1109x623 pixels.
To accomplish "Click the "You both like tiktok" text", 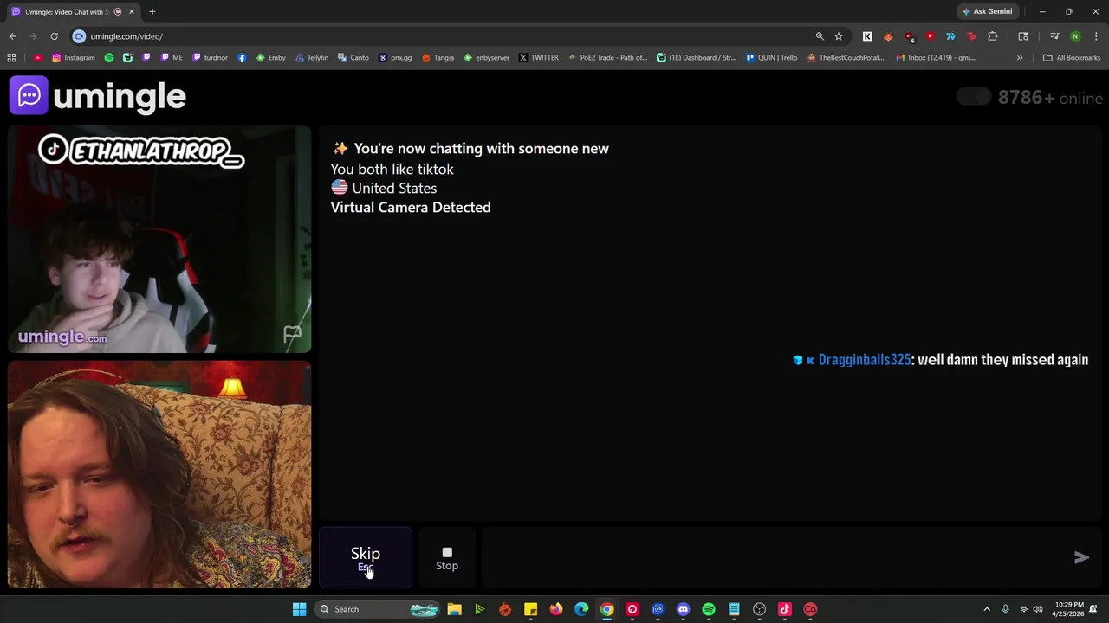I will [392, 170].
